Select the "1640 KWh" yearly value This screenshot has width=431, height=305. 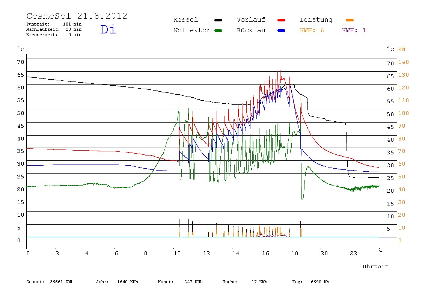(128, 282)
